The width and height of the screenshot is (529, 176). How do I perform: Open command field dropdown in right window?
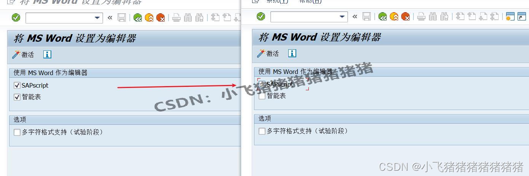click(343, 17)
